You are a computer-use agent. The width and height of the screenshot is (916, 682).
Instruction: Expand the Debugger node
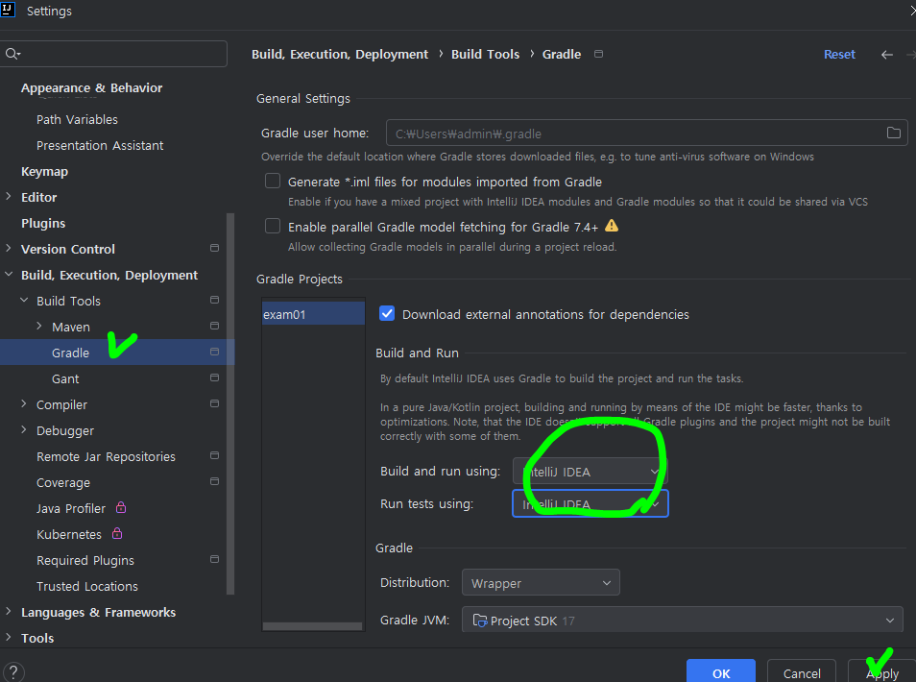[x=24, y=429]
